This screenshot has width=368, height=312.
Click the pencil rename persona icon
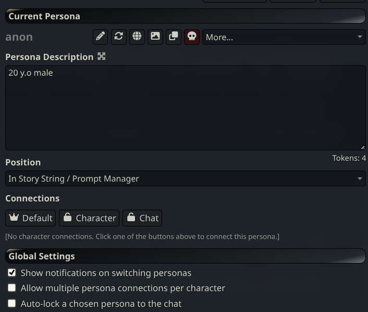point(101,37)
